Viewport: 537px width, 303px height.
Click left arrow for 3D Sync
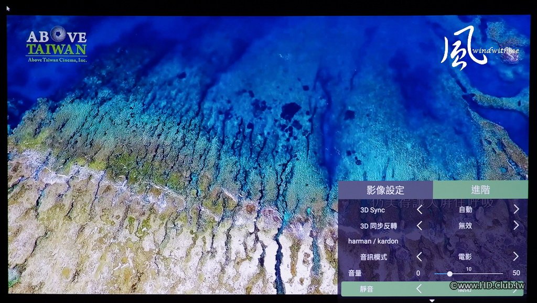[x=420, y=209]
